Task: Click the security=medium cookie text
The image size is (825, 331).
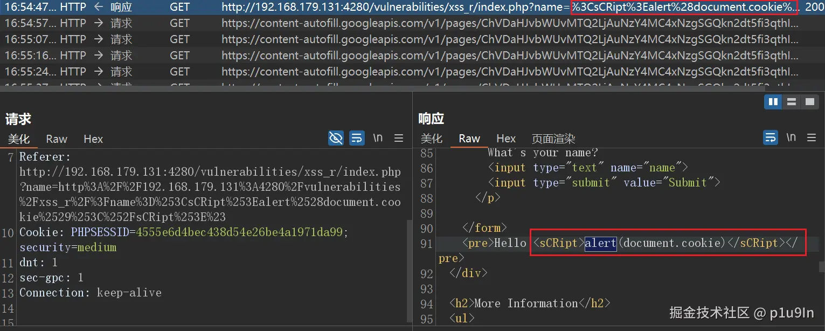Action: [x=68, y=247]
